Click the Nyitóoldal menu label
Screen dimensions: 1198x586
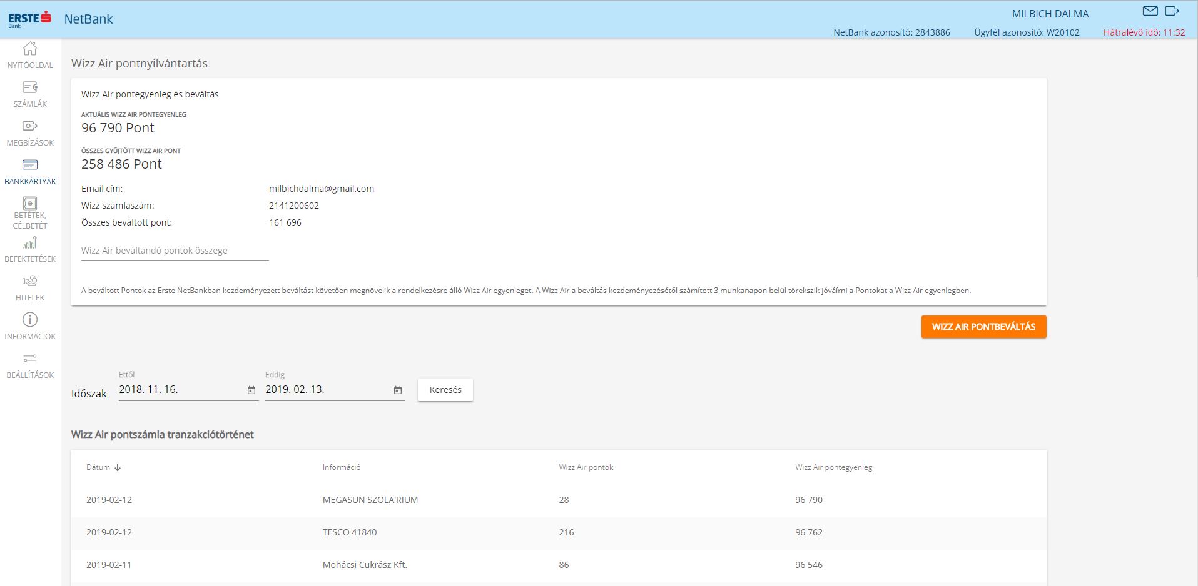30,65
